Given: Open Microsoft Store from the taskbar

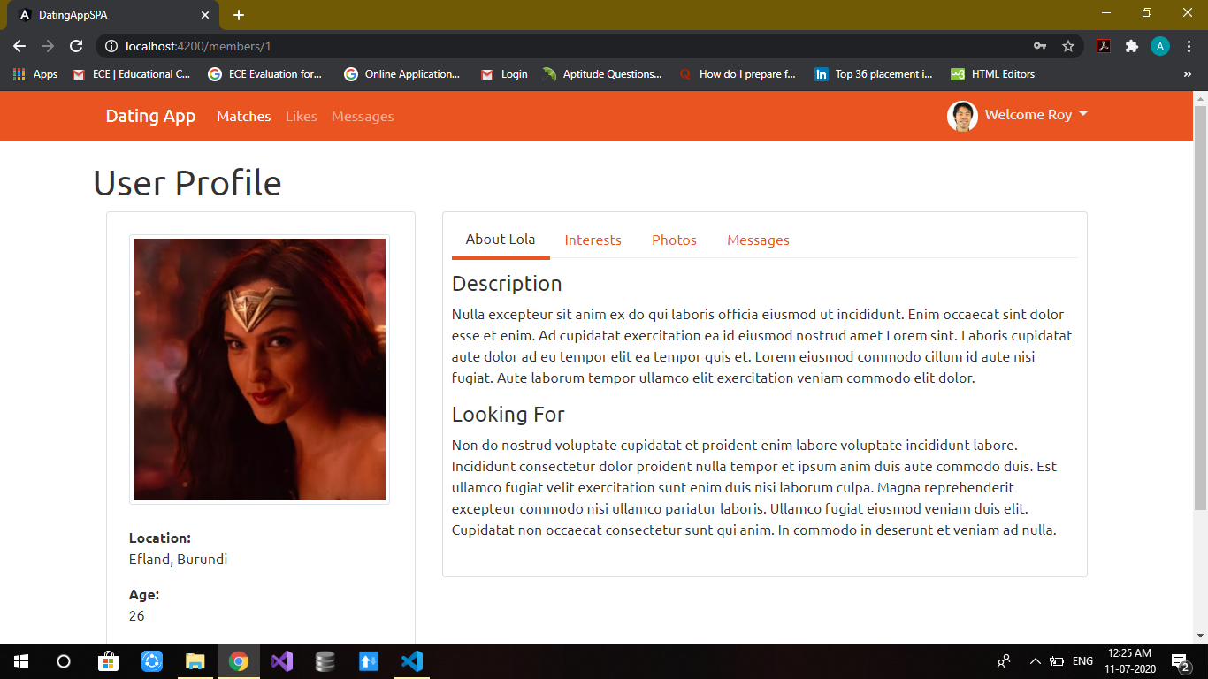Looking at the screenshot, I should tap(108, 661).
